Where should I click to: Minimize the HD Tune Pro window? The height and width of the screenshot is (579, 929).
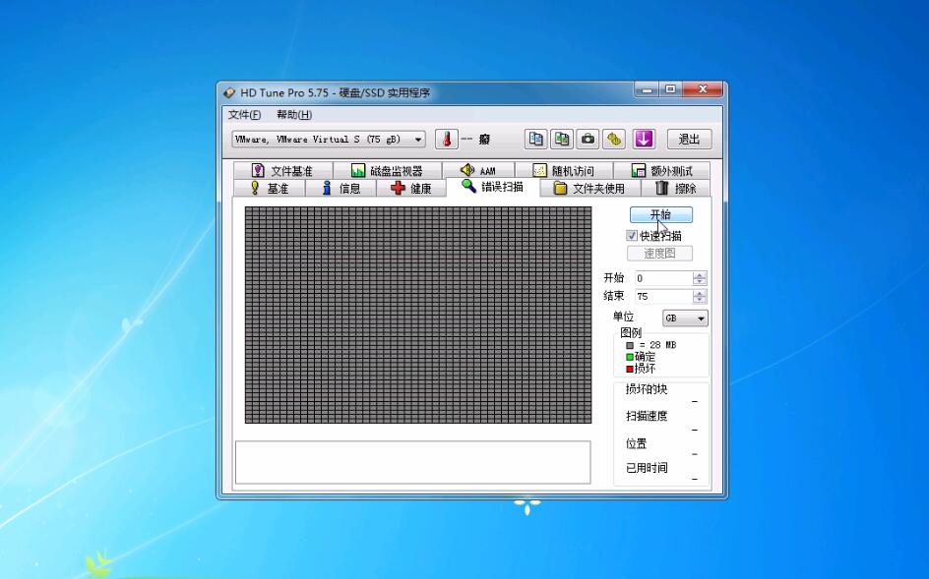point(647,89)
